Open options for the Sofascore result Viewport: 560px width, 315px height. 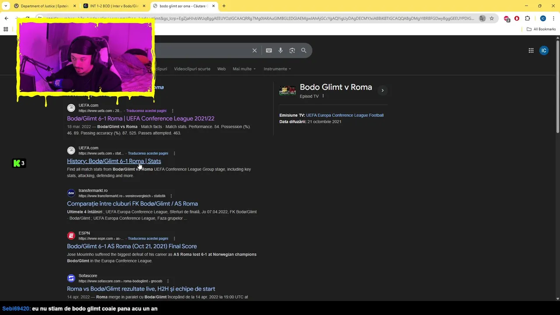[x=168, y=281]
